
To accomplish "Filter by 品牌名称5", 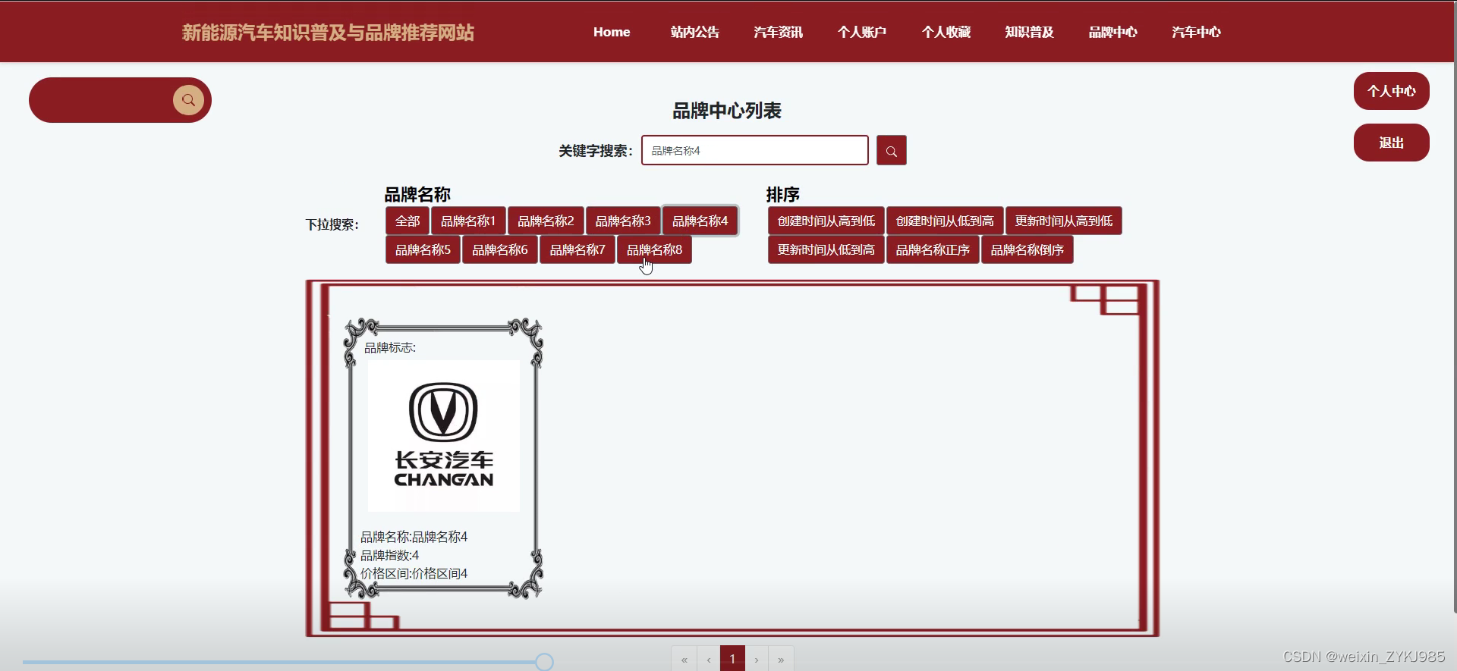I will [x=423, y=249].
